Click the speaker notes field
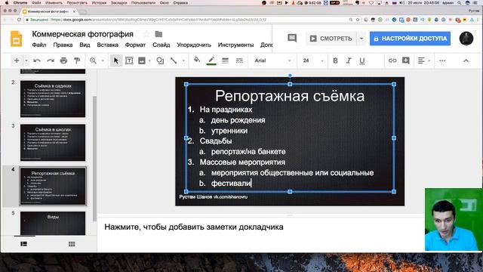Image resolution: width=483 pixels, height=272 pixels. pos(260,227)
